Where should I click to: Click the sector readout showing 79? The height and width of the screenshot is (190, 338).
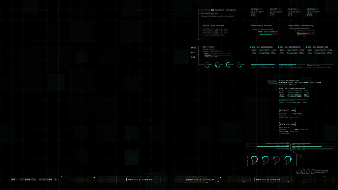click(x=272, y=15)
